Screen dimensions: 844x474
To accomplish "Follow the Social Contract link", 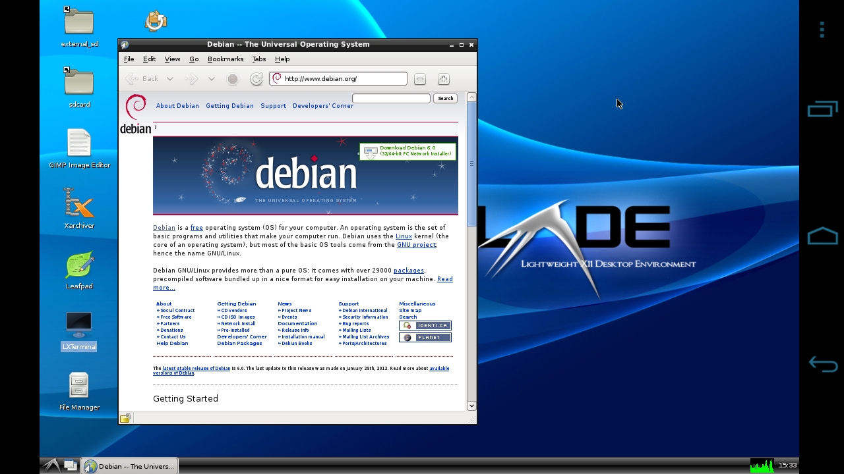I will click(177, 311).
